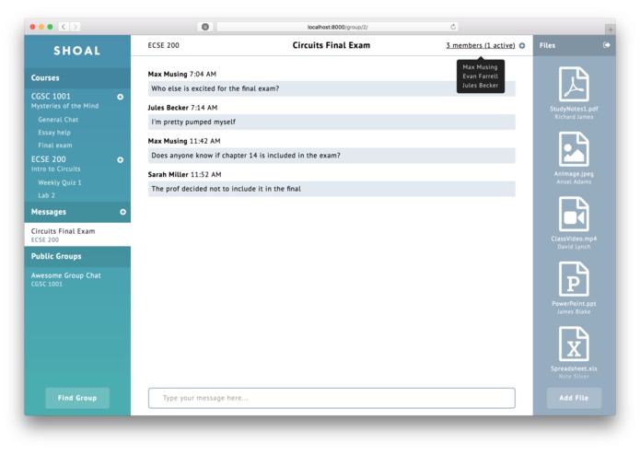The width and height of the screenshot is (640, 455).
Task: Open Weekly Quiz 1 group
Action: pos(60,182)
